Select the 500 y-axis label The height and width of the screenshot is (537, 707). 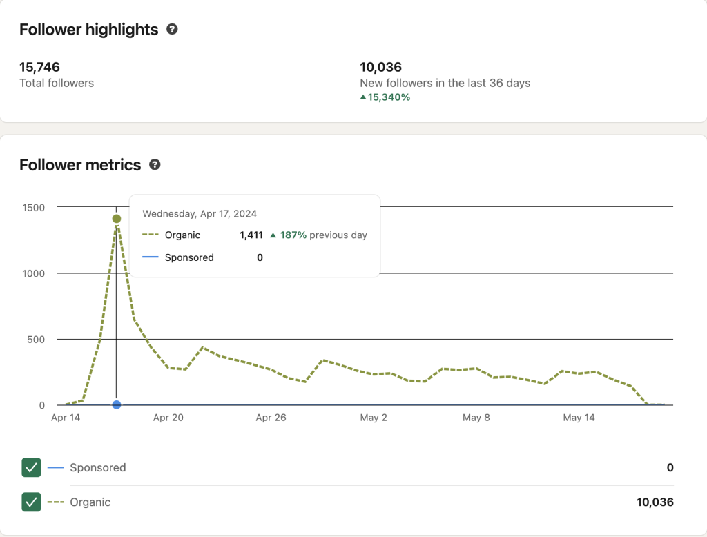point(36,340)
